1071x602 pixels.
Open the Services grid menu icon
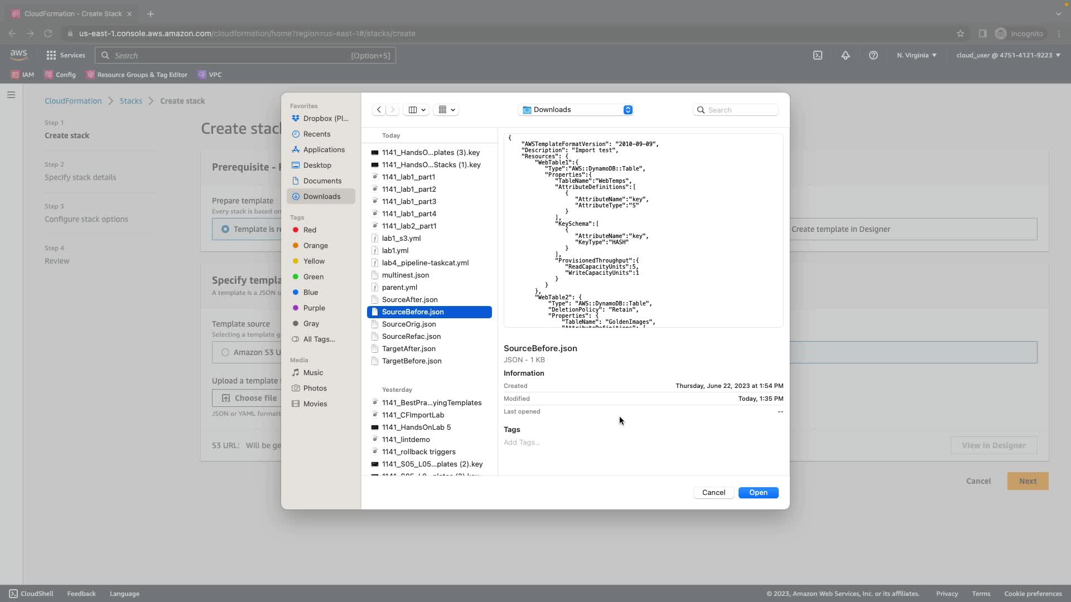tap(51, 55)
